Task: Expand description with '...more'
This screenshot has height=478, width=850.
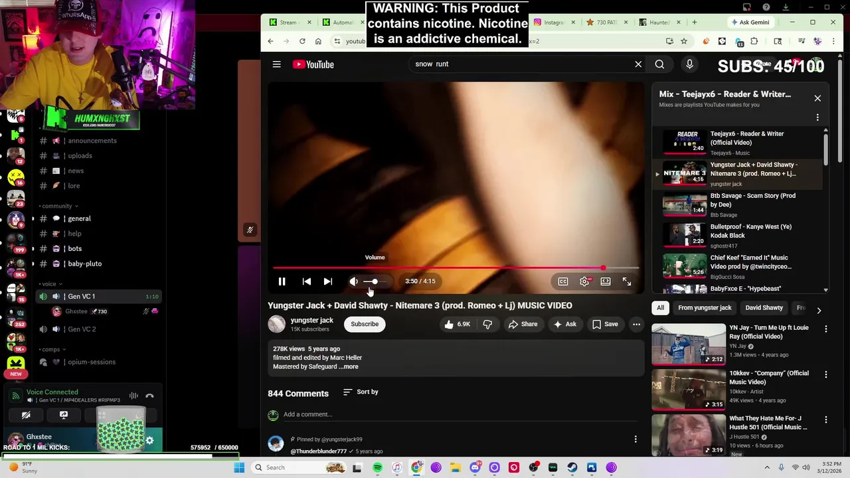Action: coord(349,366)
